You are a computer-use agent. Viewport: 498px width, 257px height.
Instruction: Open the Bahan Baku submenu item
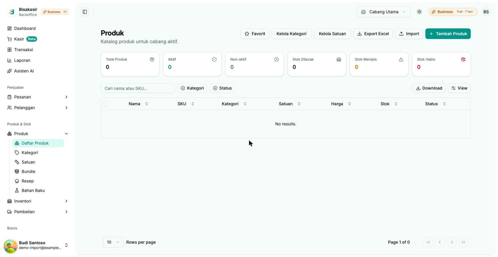[38, 191]
